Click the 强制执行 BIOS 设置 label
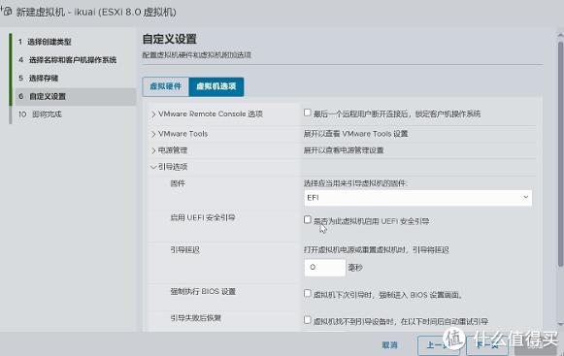564x356 pixels. point(203,291)
